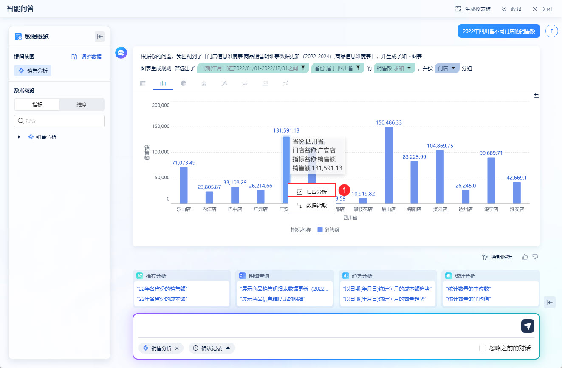This screenshot has width=562, height=368.
Task: Remove the 销售分析 chip in the input box
Action: [177, 348]
